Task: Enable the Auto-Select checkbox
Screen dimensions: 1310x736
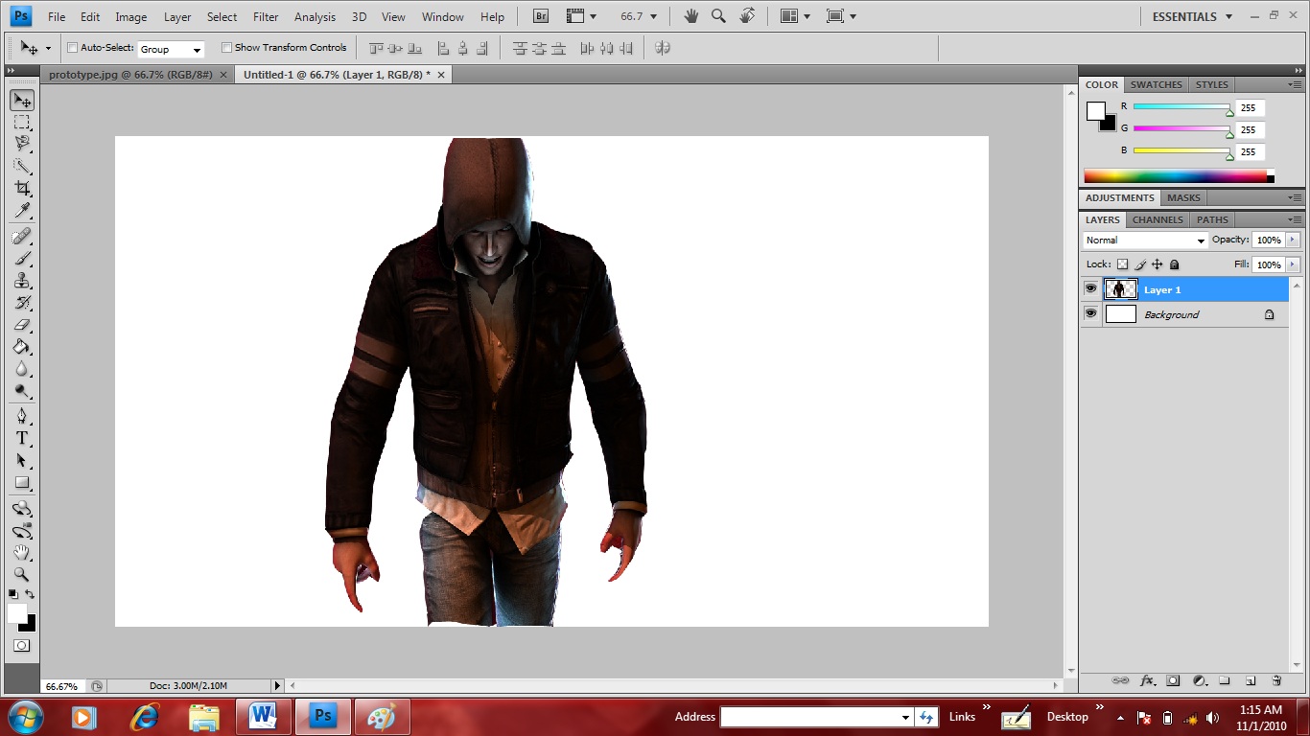Action: pyautogui.click(x=73, y=47)
